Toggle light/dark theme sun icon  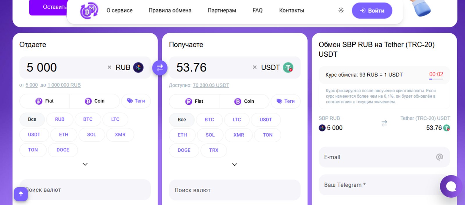click(x=341, y=10)
